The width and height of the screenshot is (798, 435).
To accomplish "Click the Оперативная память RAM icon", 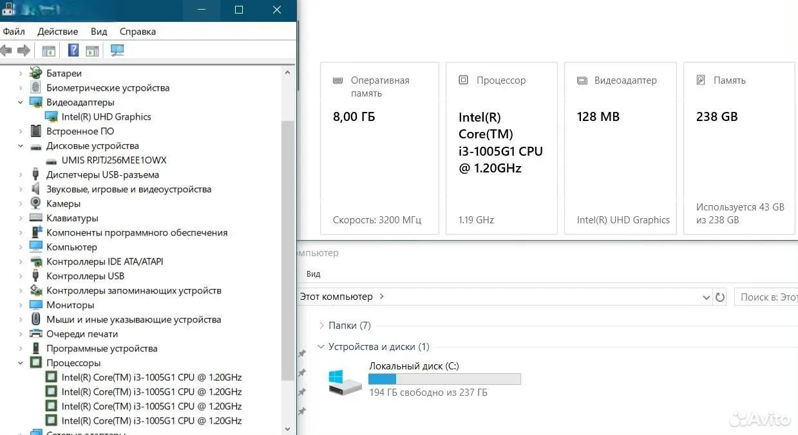I will pyautogui.click(x=337, y=80).
